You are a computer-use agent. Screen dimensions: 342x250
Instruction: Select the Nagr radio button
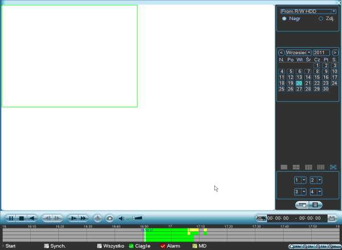(x=284, y=19)
